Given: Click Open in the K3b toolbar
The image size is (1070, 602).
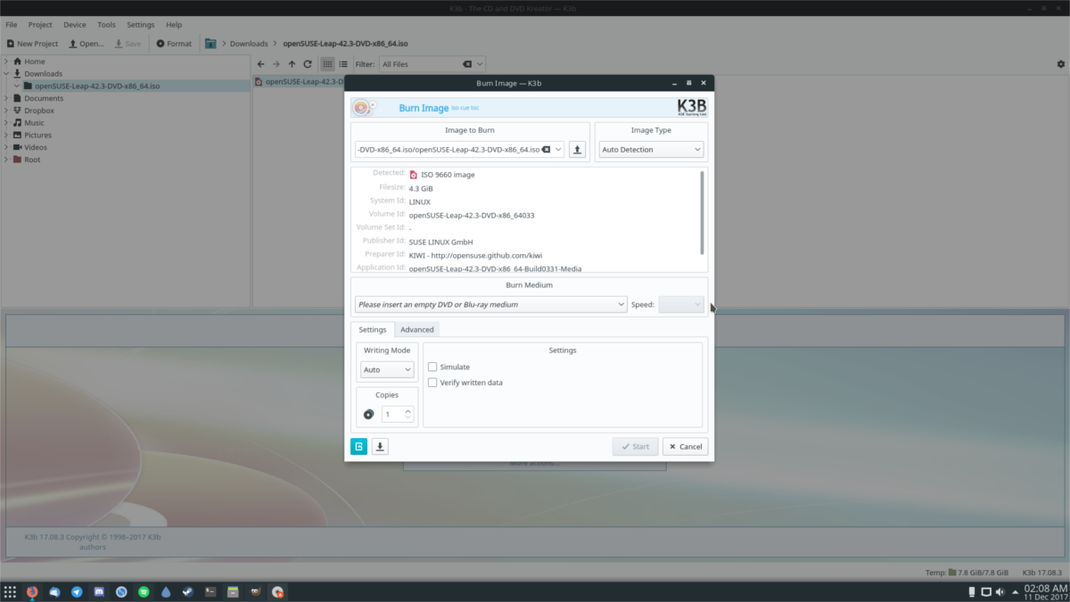Looking at the screenshot, I should click(86, 43).
